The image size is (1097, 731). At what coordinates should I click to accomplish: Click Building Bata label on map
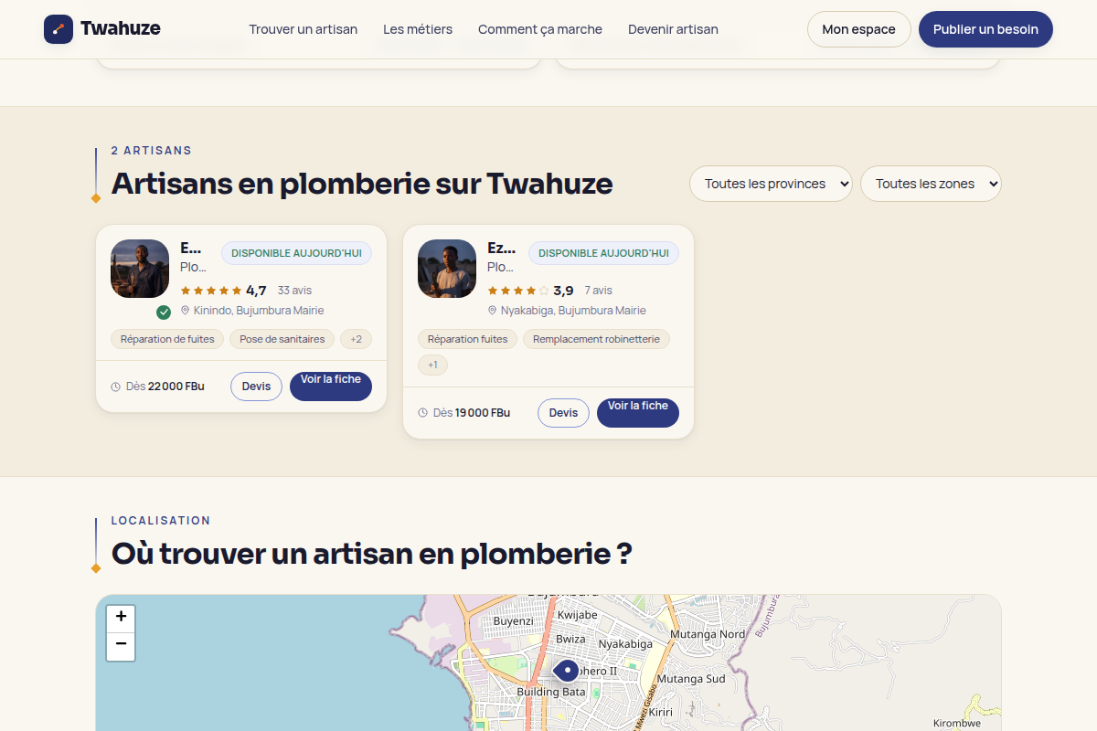tap(551, 692)
